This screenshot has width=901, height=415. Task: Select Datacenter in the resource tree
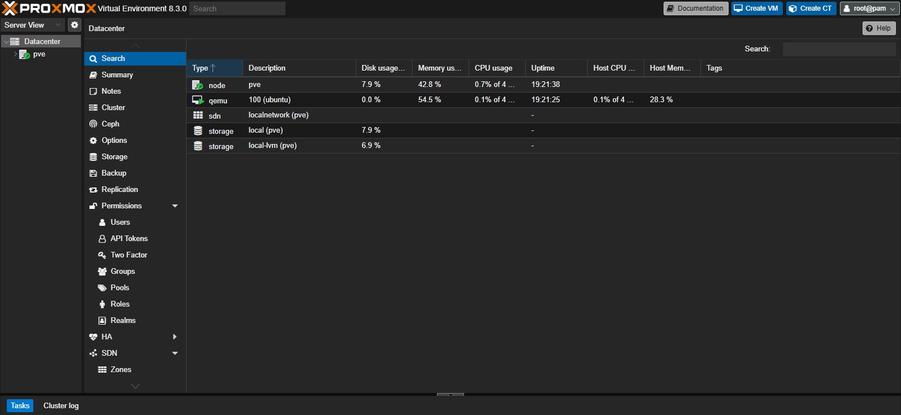(x=42, y=41)
